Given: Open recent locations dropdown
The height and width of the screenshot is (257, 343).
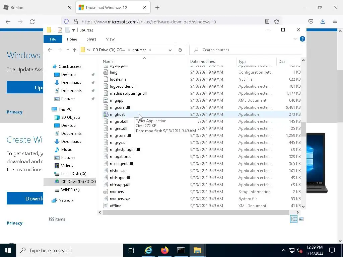Looking at the screenshot, I should pos(68,50).
